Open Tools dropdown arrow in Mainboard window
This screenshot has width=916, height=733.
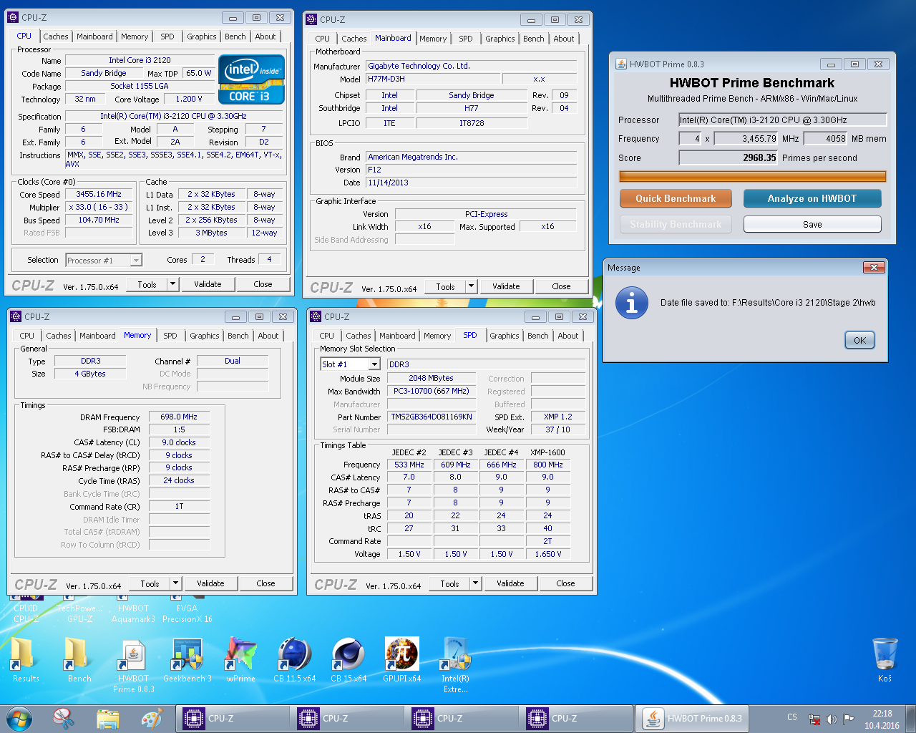pos(471,286)
